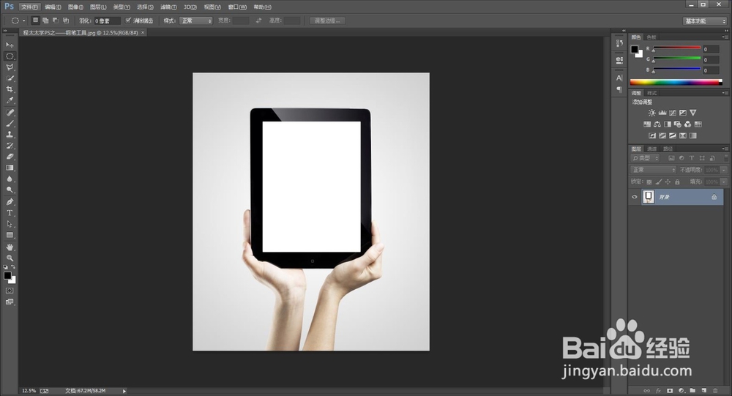
Task: Open the 窗口(W) menu
Action: pos(237,7)
